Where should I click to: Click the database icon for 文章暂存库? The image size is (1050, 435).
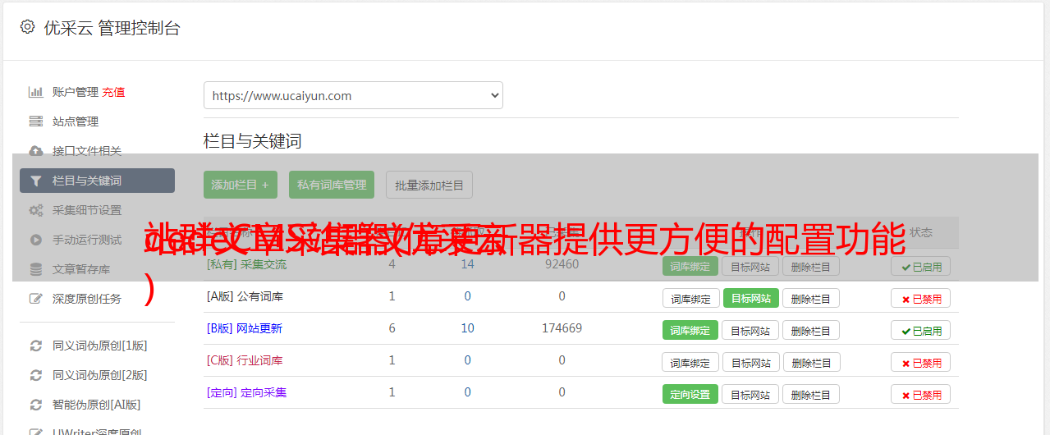pyautogui.click(x=35, y=269)
